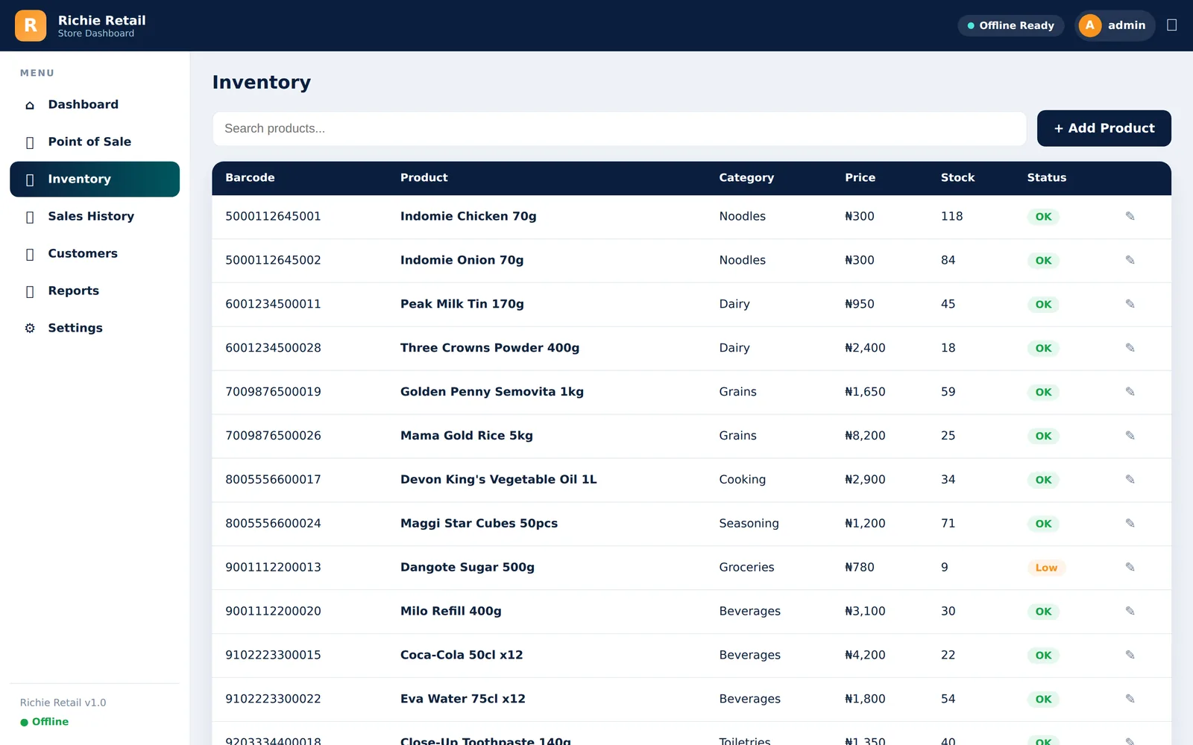Select barcode 6001234500011

point(273,304)
